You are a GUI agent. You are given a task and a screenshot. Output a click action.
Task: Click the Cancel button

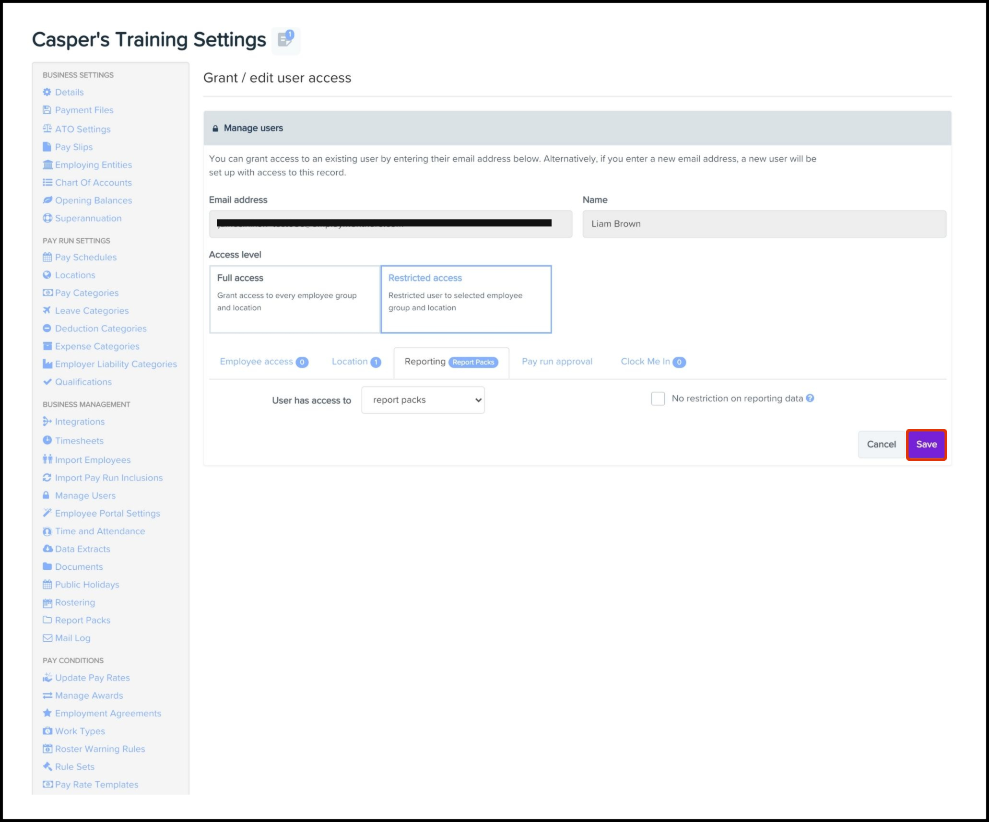tap(881, 444)
